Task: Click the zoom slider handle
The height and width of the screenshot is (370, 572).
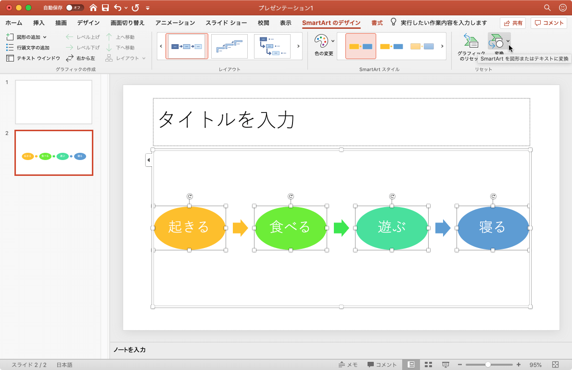Action: click(488, 365)
